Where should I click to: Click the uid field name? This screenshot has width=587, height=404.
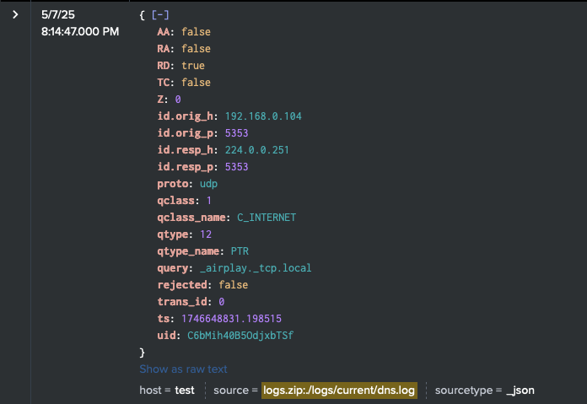coord(167,336)
